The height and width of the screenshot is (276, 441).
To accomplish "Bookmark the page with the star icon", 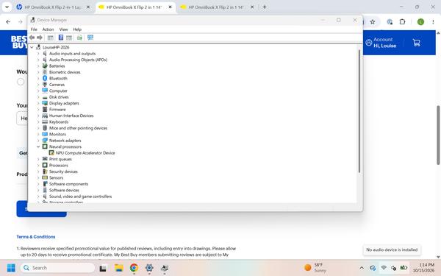I will [373, 21].
